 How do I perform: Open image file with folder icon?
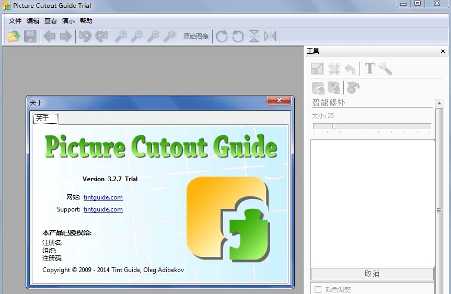pyautogui.click(x=14, y=36)
